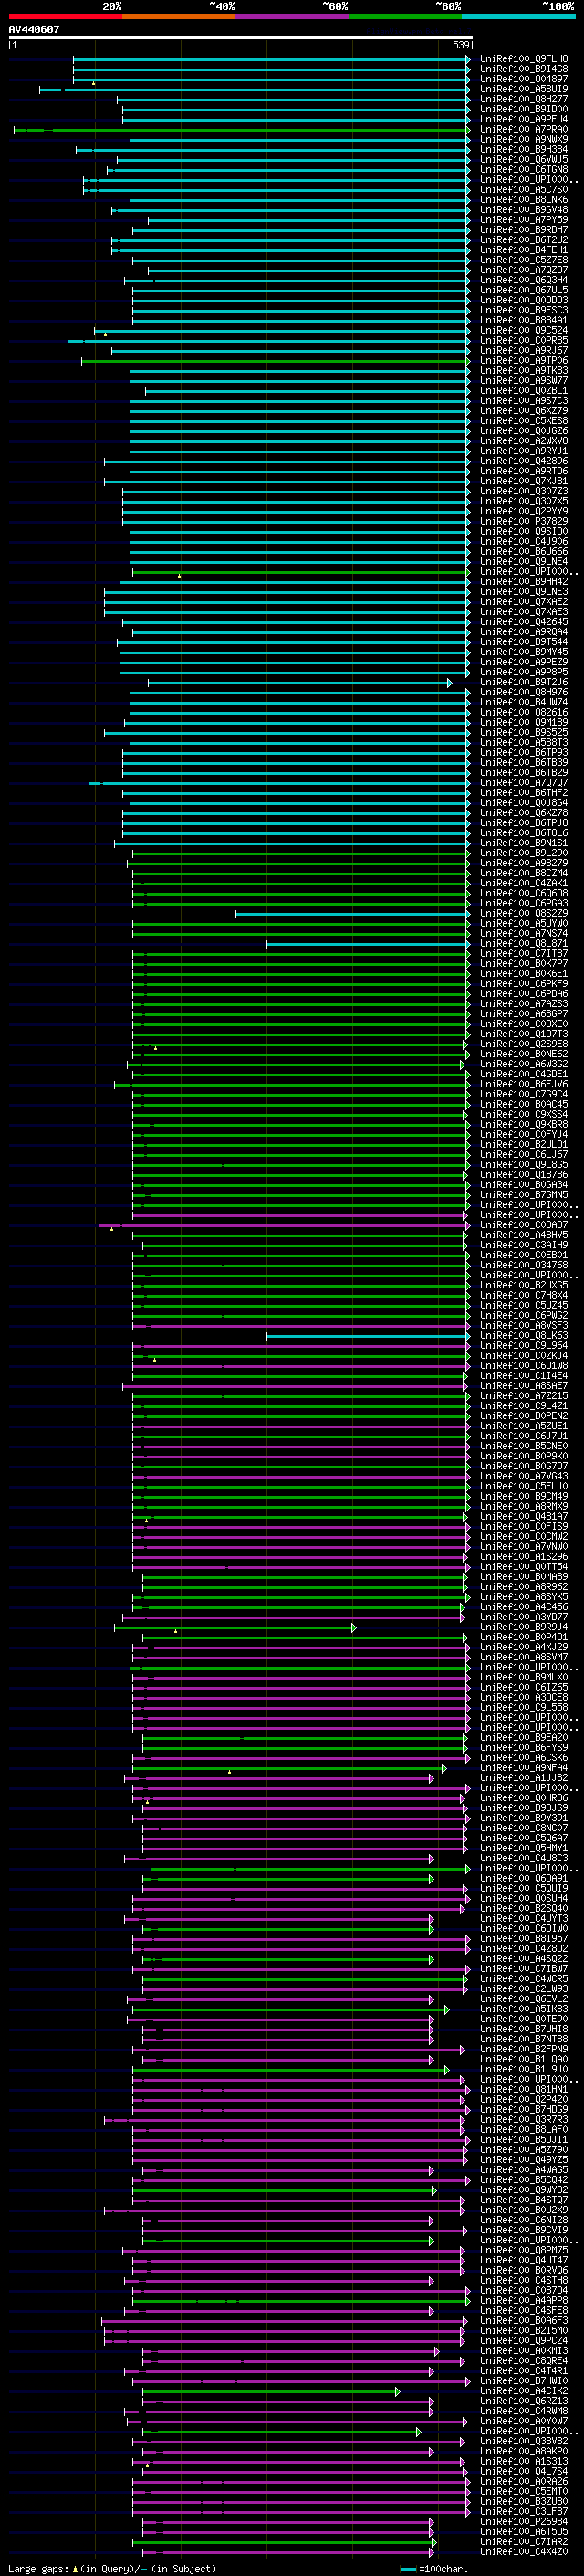Viewport: 584px width, 2576px height.
Task: Select the UniRef100_A3YD77 label
Action: tap(523, 1616)
